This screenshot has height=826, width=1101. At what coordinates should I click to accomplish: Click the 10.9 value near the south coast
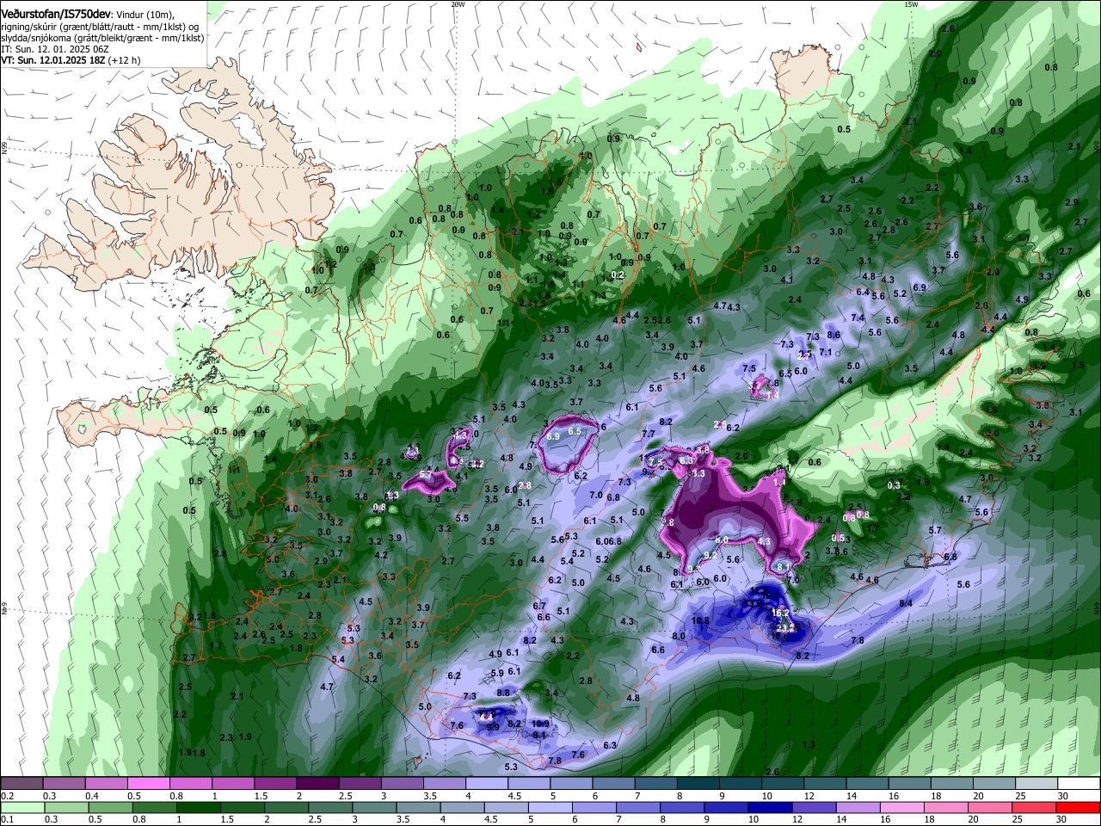[540, 724]
